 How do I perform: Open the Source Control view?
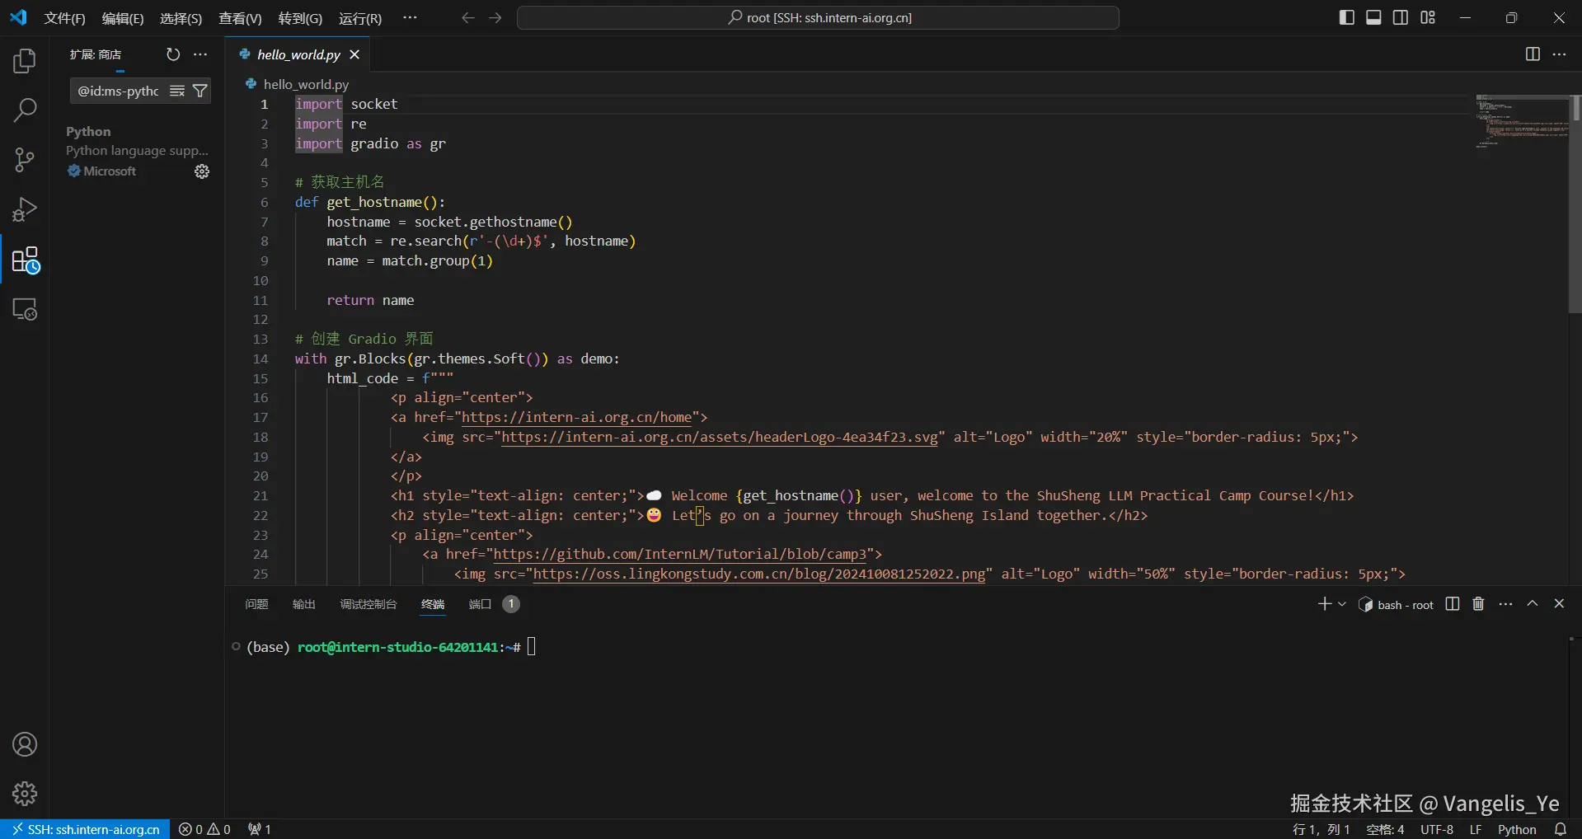tap(25, 160)
